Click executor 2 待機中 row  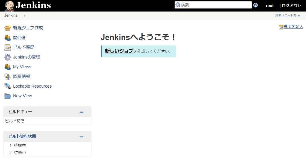[x=47, y=153]
